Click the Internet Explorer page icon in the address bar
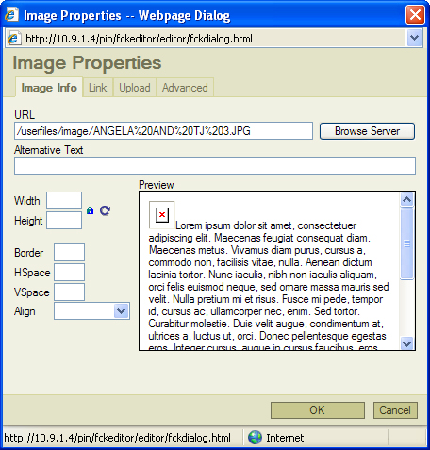The height and width of the screenshot is (450, 430). click(x=14, y=39)
